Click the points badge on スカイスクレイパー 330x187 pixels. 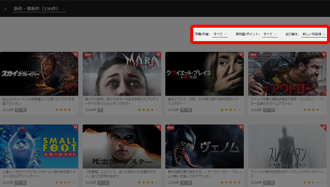(x=75, y=55)
